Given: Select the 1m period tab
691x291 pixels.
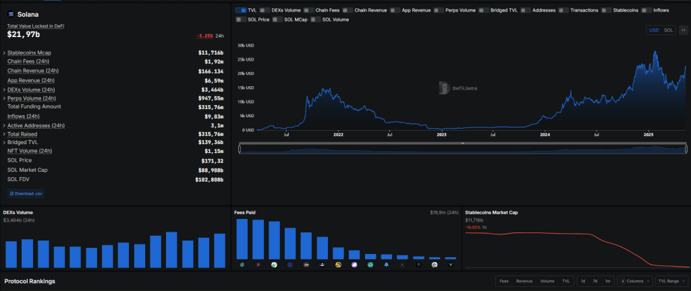Looking at the screenshot, I should (607, 281).
